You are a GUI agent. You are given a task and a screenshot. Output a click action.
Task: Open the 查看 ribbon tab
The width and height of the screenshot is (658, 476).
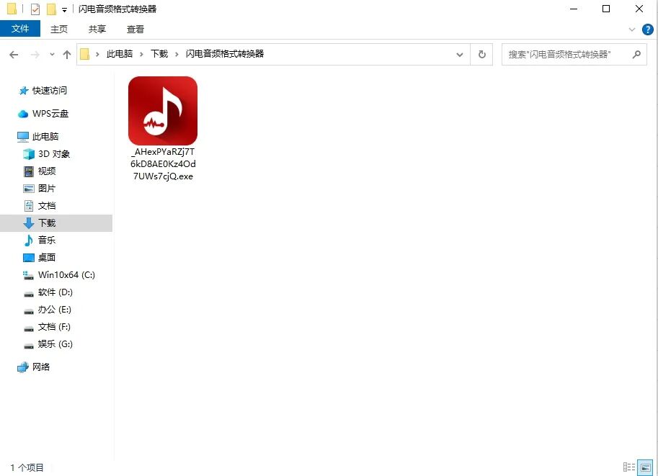(x=135, y=29)
